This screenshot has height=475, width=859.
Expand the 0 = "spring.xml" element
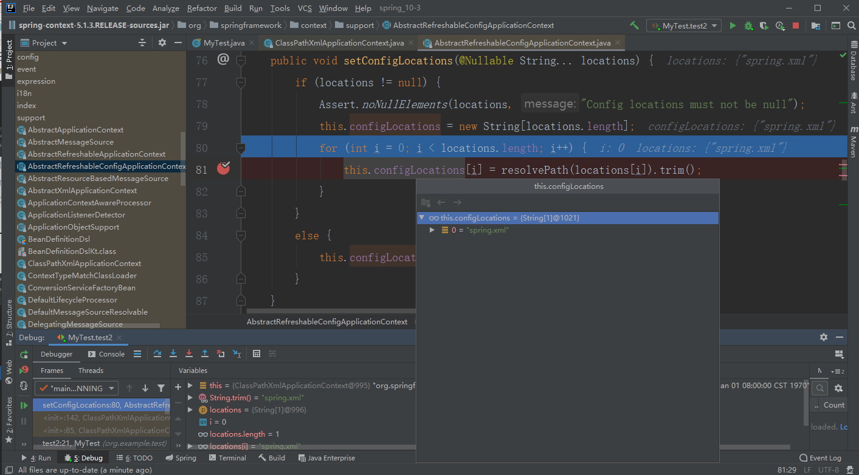pos(432,230)
